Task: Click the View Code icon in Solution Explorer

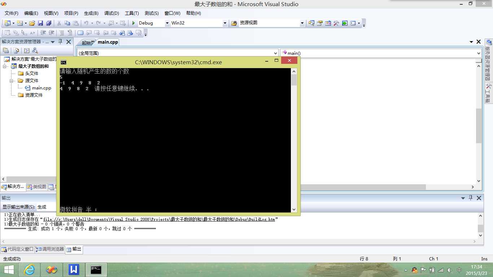Action: coord(27,50)
